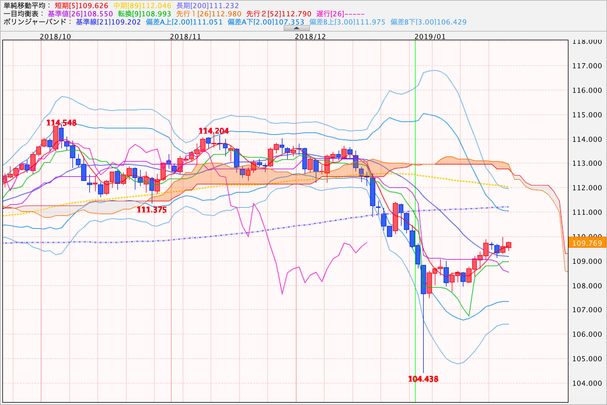The height and width of the screenshot is (405, 607).
Task: Click the 2018/11 date axis label
Action: [x=186, y=36]
